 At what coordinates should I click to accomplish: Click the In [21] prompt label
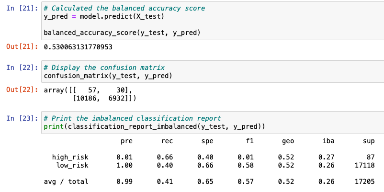pos(22,8)
